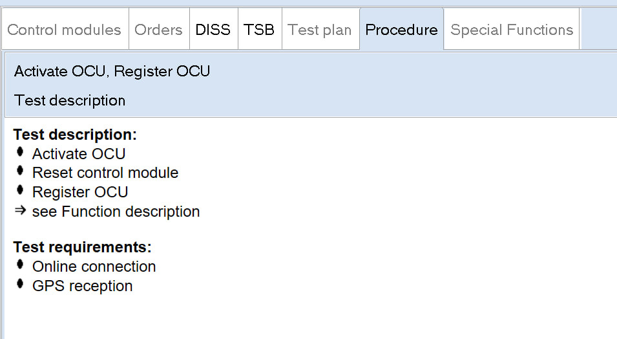This screenshot has width=617, height=339.
Task: Click the bullet beside Register OCU
Action: 20,191
